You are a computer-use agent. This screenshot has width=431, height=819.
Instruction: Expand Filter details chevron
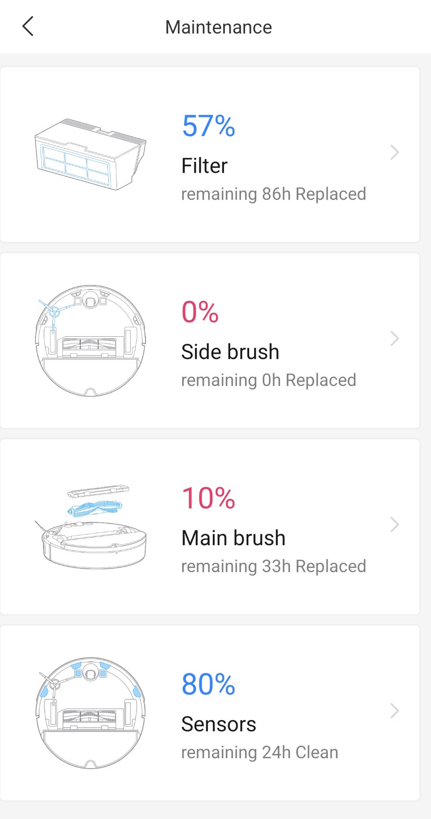(x=394, y=153)
